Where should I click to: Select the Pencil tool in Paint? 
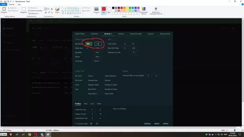click(46, 9)
